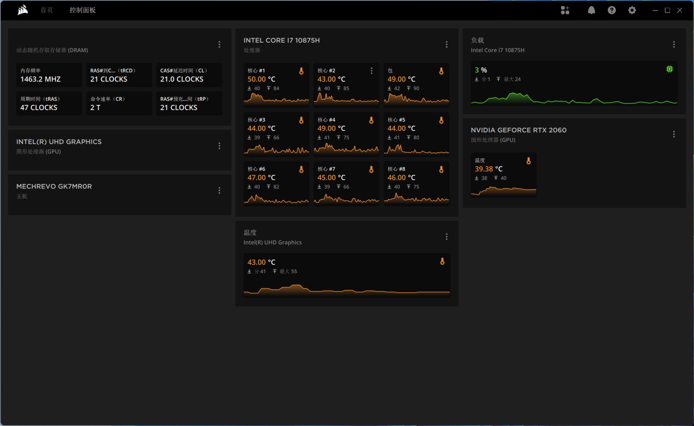Click the thermometer icon on 核心 #3 tile
The image size is (694, 426).
[x=301, y=120]
